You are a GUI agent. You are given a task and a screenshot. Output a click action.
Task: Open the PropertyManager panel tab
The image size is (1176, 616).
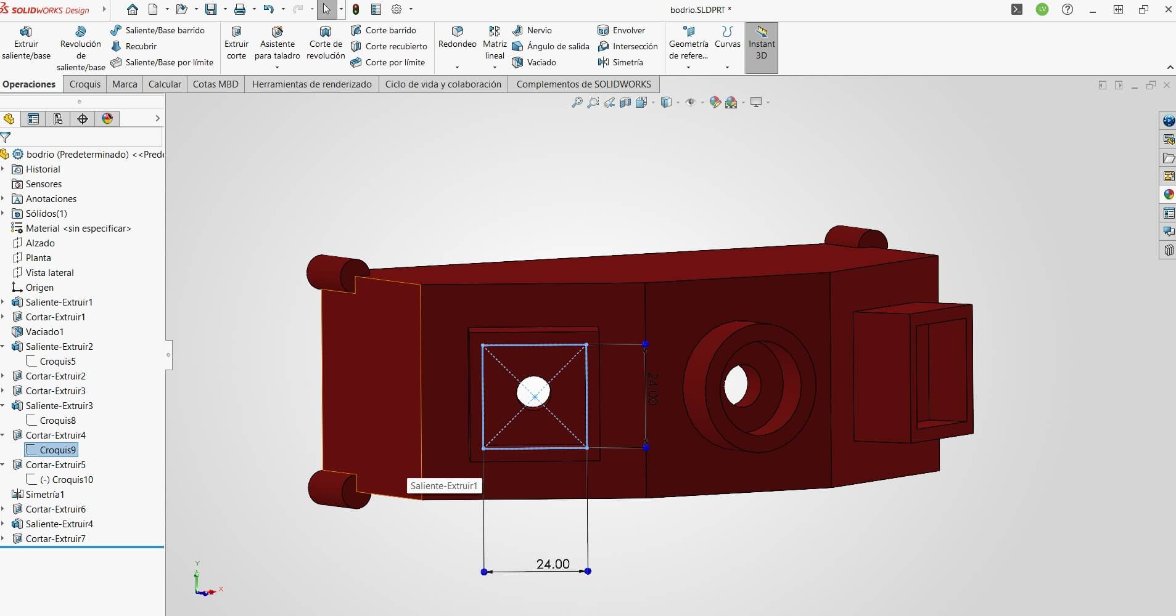tap(33, 119)
